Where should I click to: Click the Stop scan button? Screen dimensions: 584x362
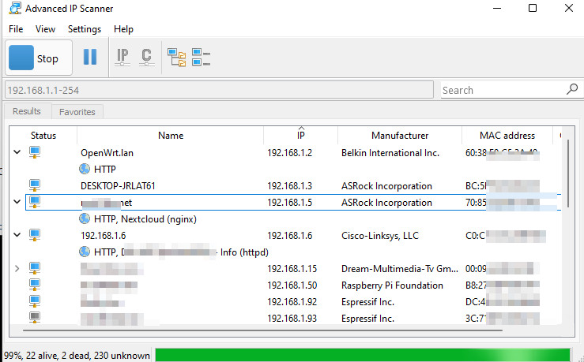click(39, 58)
